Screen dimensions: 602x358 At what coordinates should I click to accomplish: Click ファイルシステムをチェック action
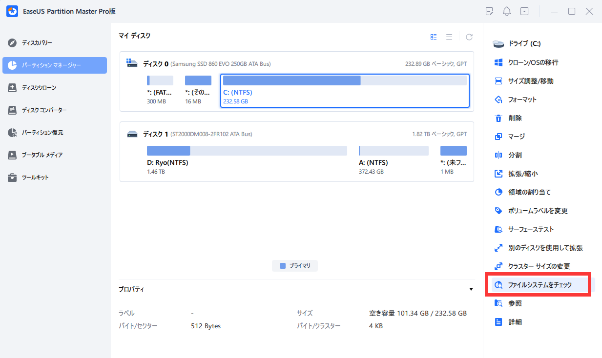click(540, 285)
